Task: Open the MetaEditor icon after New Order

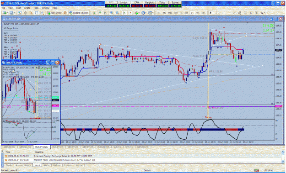Action: [x=65, y=13]
